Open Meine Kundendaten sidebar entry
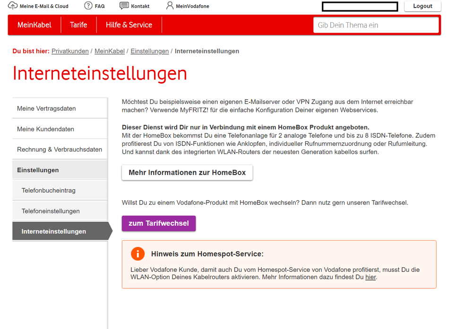This screenshot has height=329, width=472. tap(45, 129)
